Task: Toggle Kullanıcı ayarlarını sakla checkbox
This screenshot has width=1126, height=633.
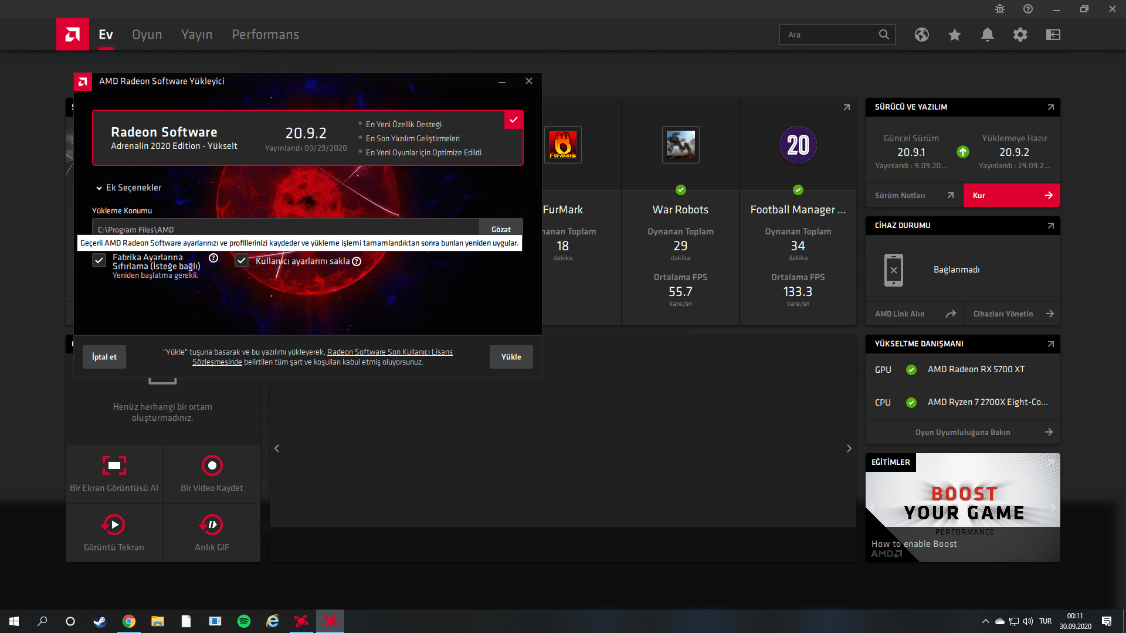Action: tap(242, 261)
